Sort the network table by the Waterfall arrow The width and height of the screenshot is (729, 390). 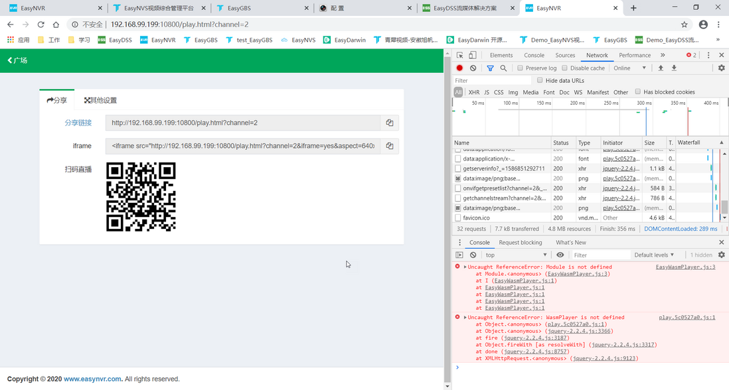pos(722,143)
